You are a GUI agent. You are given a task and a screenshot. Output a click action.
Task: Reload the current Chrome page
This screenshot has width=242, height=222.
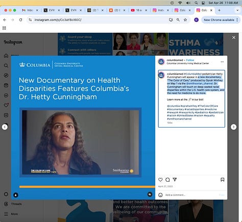point(20,20)
